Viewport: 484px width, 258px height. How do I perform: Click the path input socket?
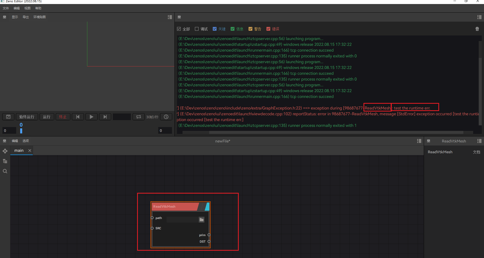tap(152, 218)
